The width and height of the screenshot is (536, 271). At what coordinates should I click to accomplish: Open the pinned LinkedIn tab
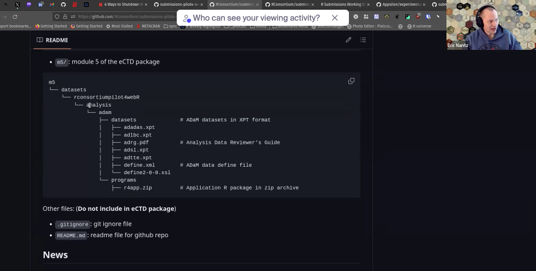coord(41,5)
